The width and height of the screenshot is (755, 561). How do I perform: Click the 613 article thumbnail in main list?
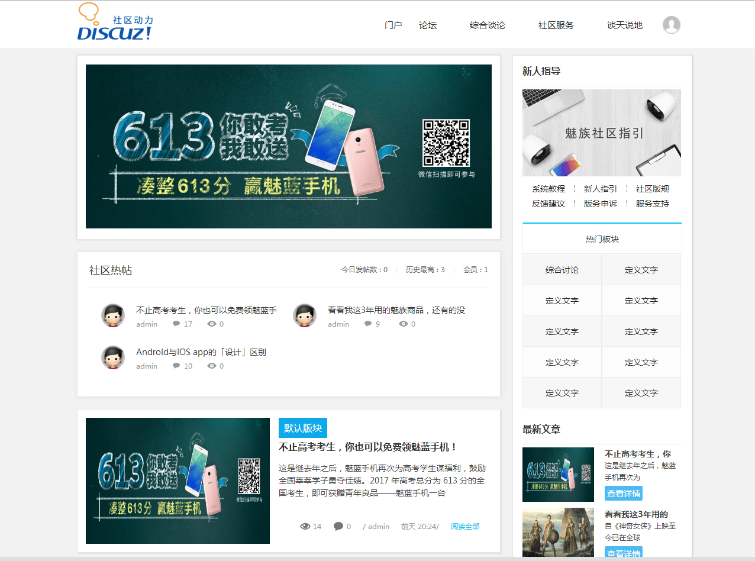(x=178, y=481)
